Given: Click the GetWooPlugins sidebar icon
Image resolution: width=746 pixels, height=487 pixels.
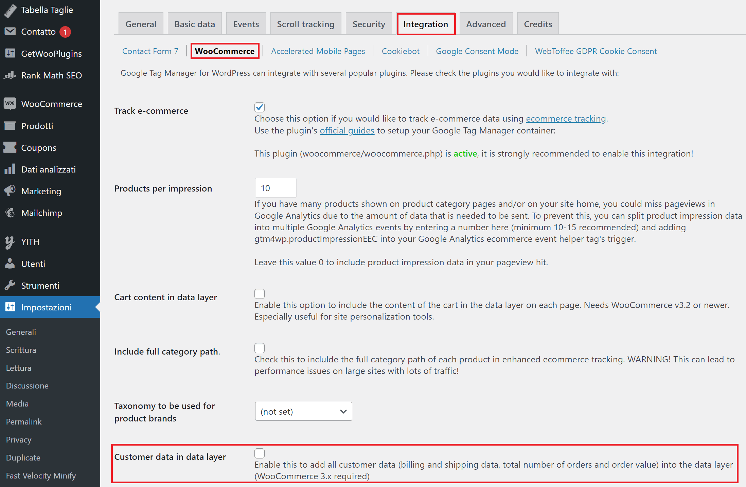Looking at the screenshot, I should pyautogui.click(x=10, y=53).
